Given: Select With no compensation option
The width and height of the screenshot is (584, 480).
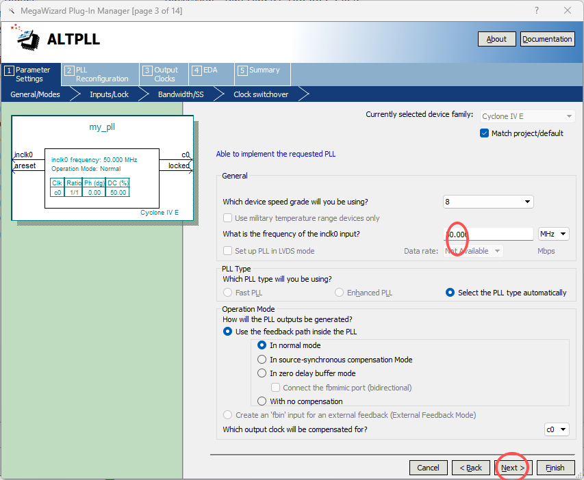Looking at the screenshot, I should click(262, 401).
